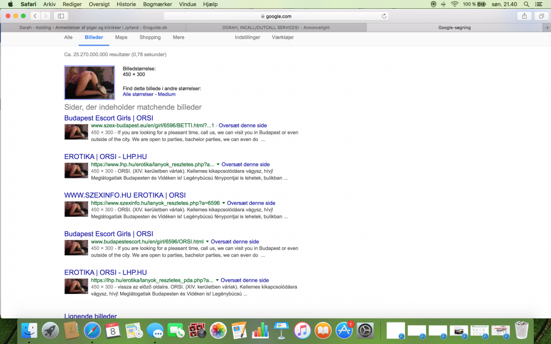Click the large query image thumbnail
This screenshot has width=551, height=344.
tap(90, 83)
